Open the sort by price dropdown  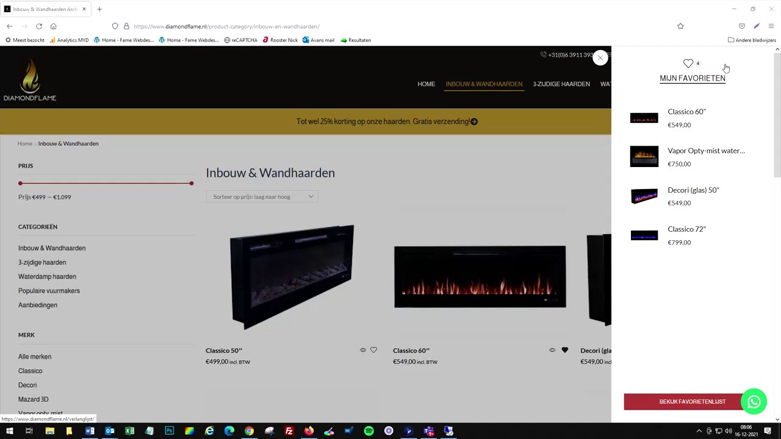click(262, 197)
